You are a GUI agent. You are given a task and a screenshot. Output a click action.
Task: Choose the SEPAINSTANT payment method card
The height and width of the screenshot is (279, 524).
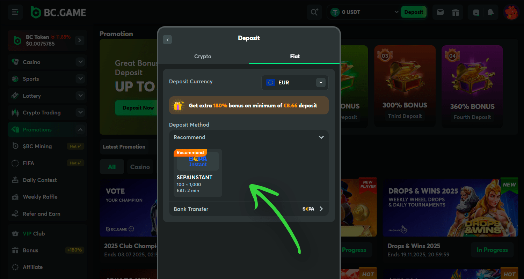pyautogui.click(x=198, y=173)
